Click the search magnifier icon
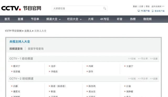The image size is (168, 97). (105, 8)
